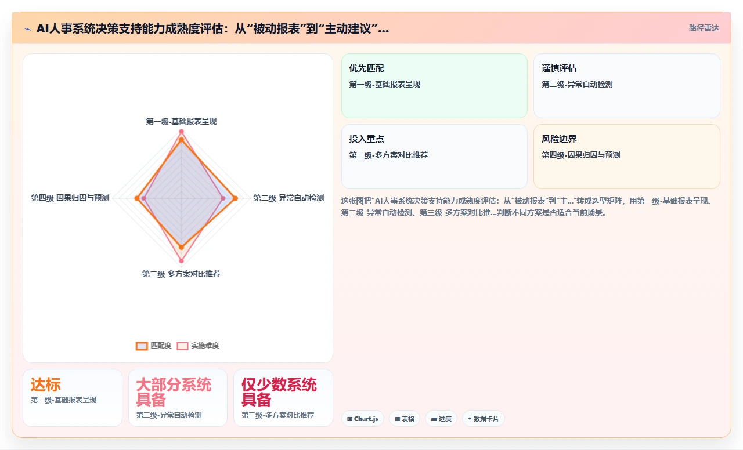Image resolution: width=743 pixels, height=450 pixels.
Task: Click the orange 匹配度 legend swatch
Action: [x=142, y=346]
